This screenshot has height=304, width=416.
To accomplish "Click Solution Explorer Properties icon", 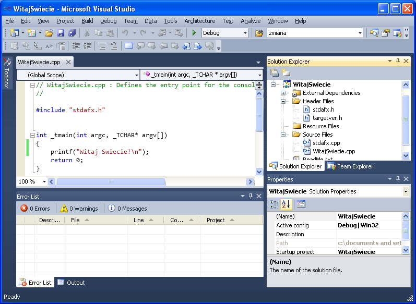I will [275, 72].
